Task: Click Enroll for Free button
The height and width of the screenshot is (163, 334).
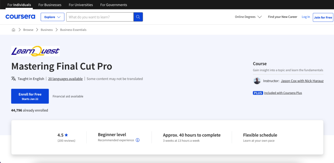Action: [x=30, y=96]
